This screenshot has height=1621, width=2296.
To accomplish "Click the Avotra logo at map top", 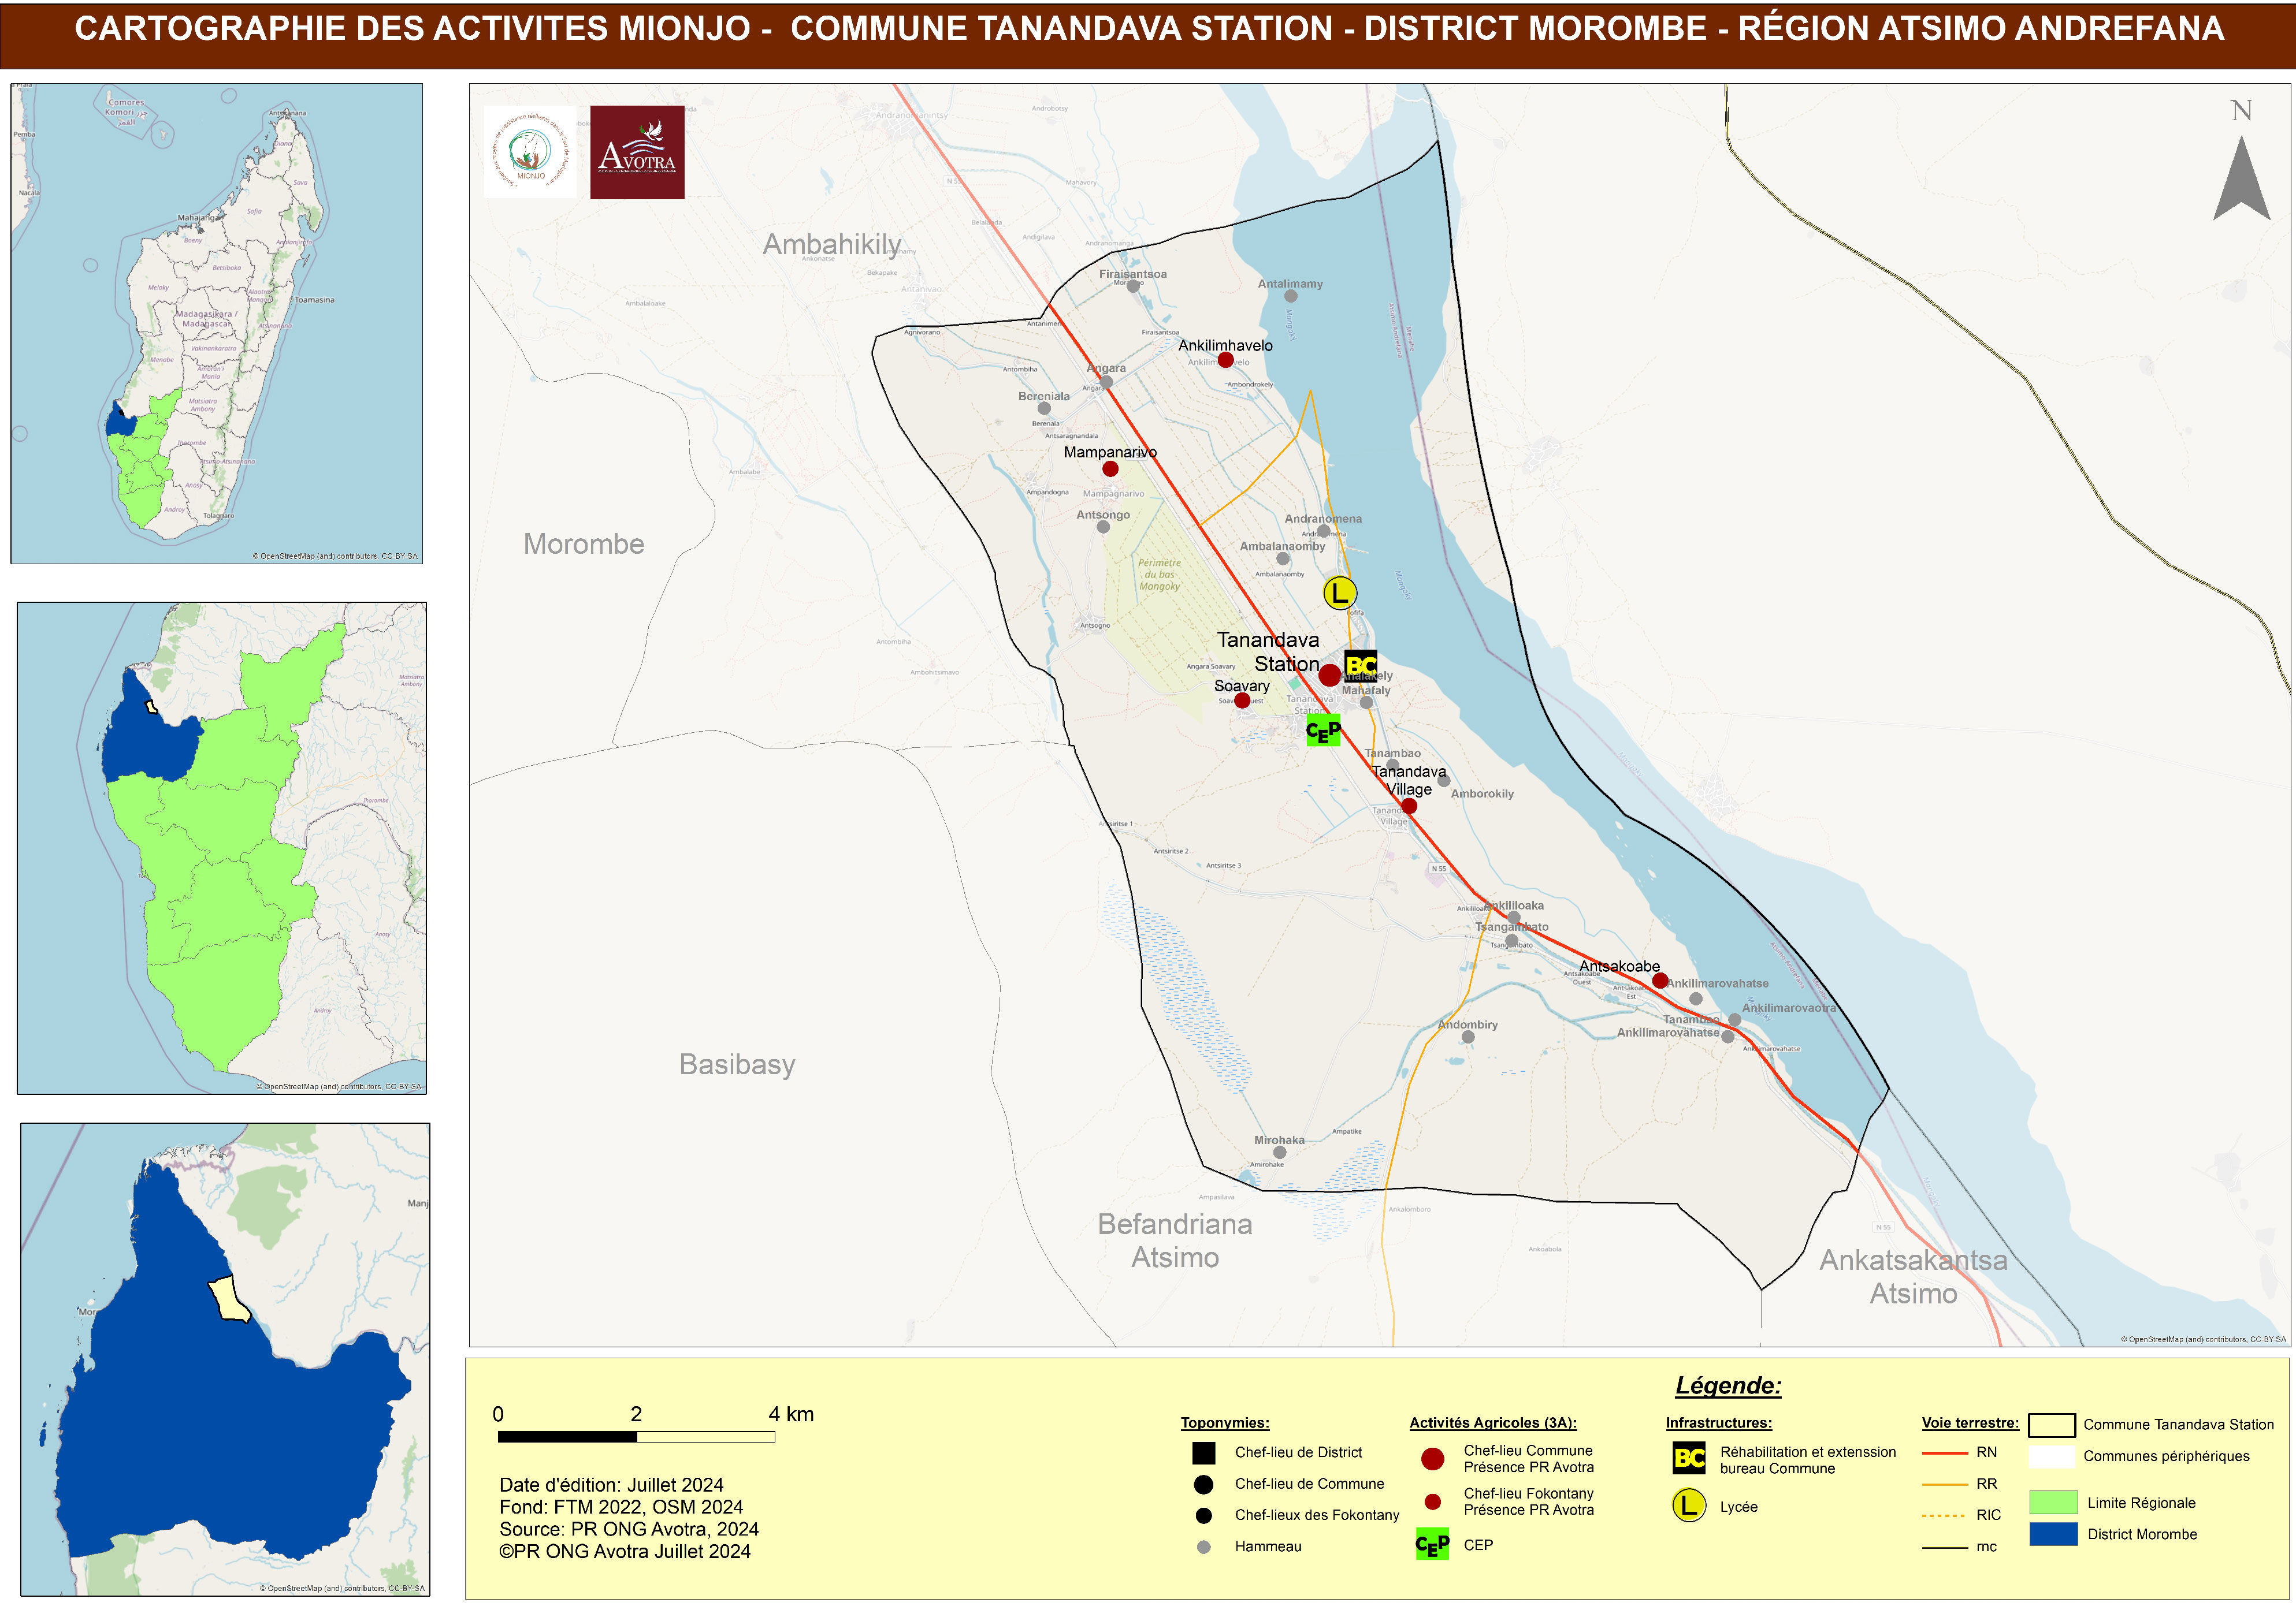I will [637, 152].
